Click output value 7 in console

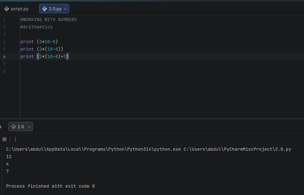(x=7, y=171)
